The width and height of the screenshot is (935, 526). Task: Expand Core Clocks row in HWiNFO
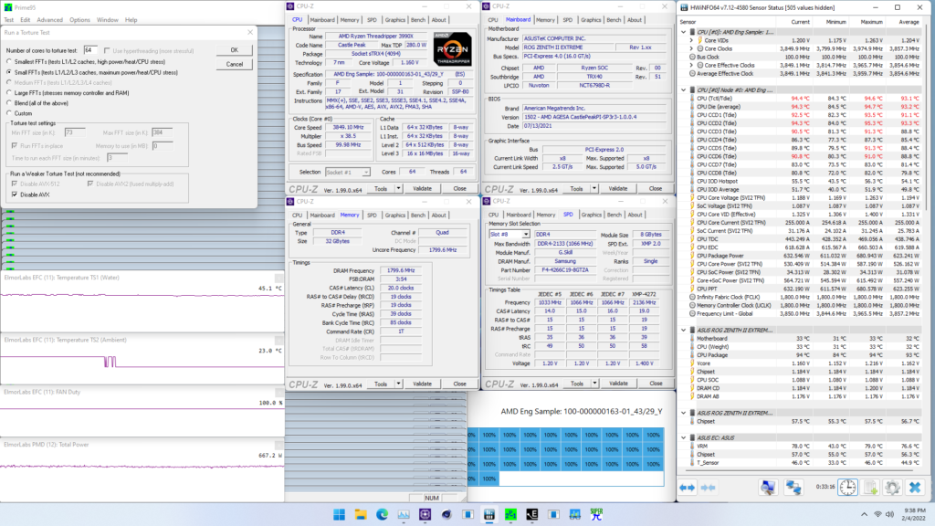(692, 49)
